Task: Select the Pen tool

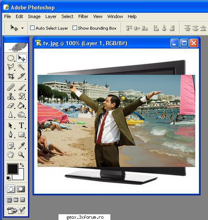Action: tap(11, 134)
